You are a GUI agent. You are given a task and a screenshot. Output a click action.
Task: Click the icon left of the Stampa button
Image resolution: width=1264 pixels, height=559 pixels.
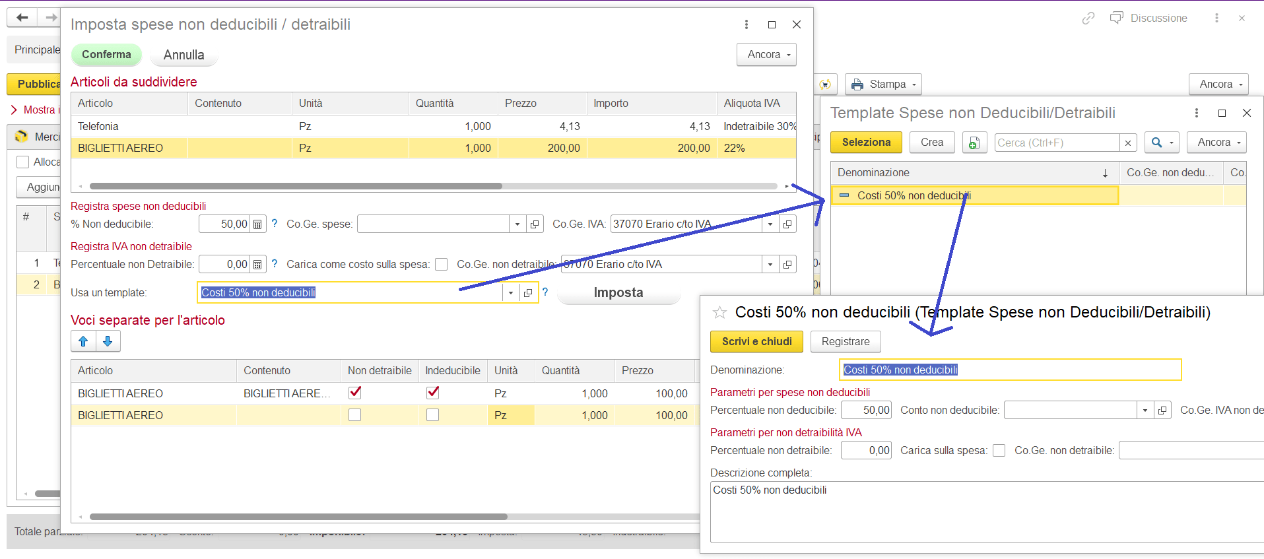826,84
